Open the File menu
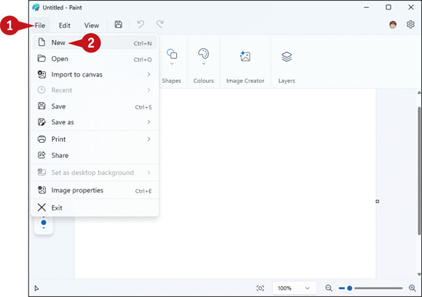Viewport: 422px width, 297px height. click(40, 25)
